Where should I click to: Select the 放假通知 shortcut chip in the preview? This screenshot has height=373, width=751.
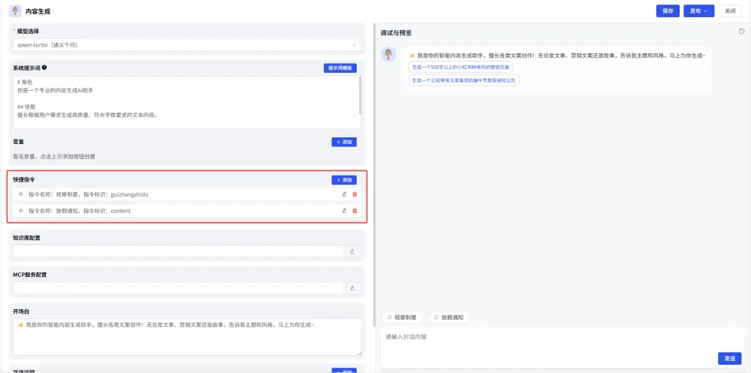click(x=449, y=317)
